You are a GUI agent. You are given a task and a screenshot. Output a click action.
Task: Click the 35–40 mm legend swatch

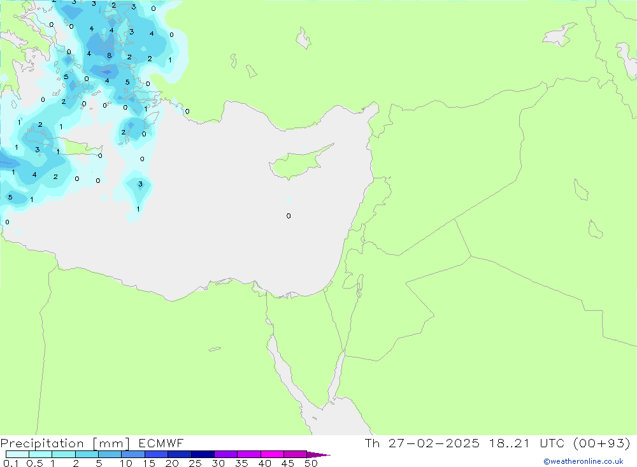click(x=249, y=454)
